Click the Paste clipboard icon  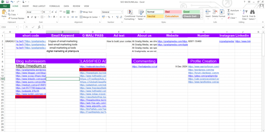(4, 12)
